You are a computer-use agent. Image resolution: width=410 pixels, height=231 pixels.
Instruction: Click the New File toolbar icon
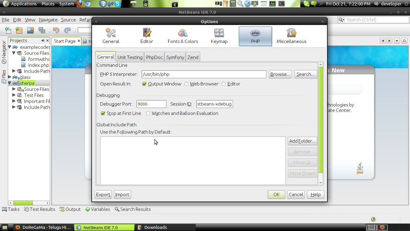pyautogui.click(x=8, y=30)
